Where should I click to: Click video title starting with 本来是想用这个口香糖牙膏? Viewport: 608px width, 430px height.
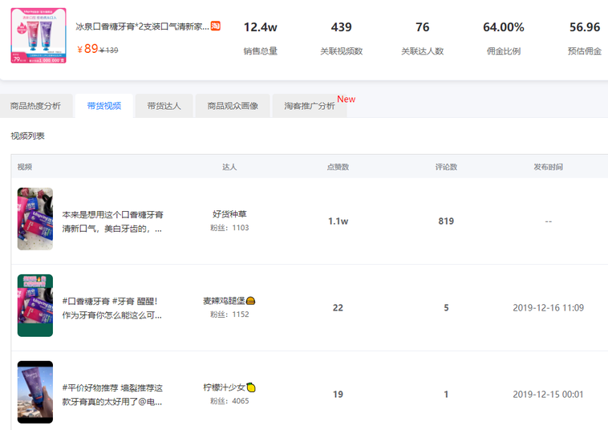click(x=112, y=221)
